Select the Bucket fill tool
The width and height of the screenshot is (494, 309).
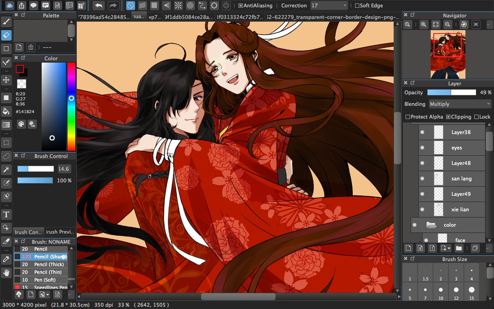[x=6, y=111]
